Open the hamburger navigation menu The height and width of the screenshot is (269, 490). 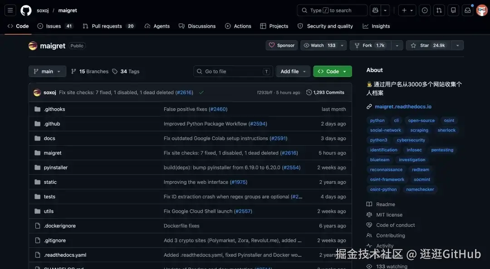click(10, 10)
